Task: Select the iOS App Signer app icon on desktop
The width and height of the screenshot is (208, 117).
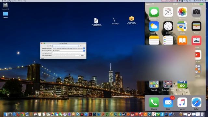Action: 114,20
